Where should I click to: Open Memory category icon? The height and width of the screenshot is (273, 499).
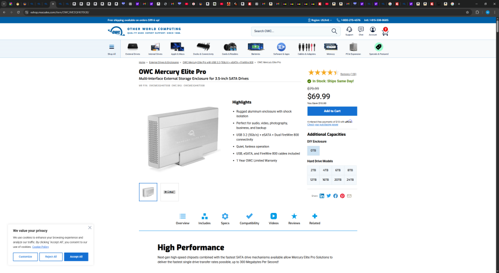(x=331, y=47)
